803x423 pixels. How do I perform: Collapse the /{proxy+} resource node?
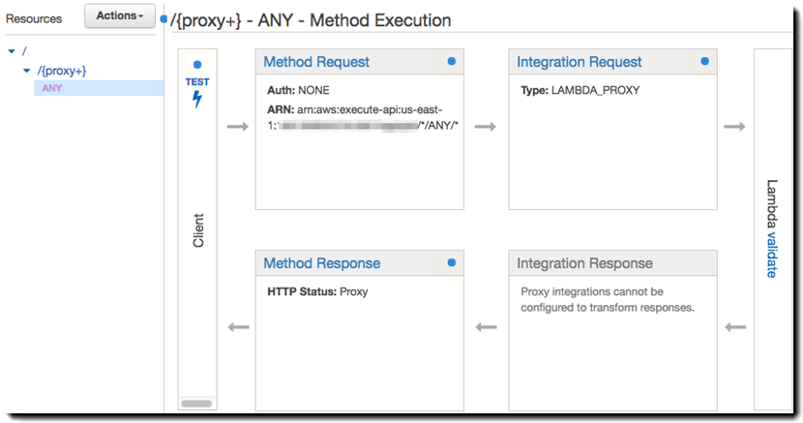click(27, 71)
